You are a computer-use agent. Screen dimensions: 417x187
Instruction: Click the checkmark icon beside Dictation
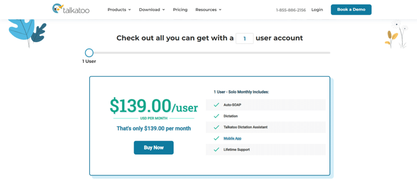pyautogui.click(x=216, y=116)
